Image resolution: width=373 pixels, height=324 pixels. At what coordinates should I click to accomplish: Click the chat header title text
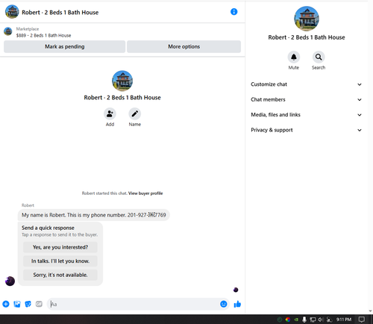click(x=60, y=12)
